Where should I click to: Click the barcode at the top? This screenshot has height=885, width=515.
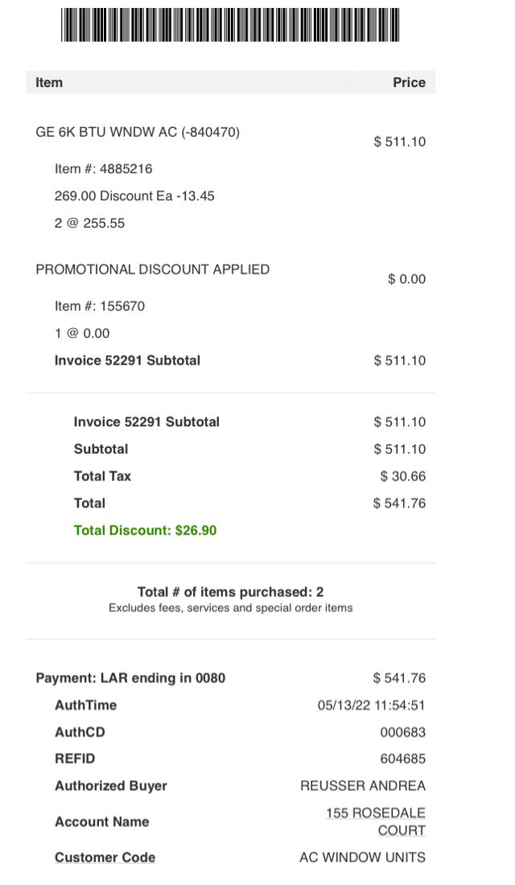[x=230, y=24]
